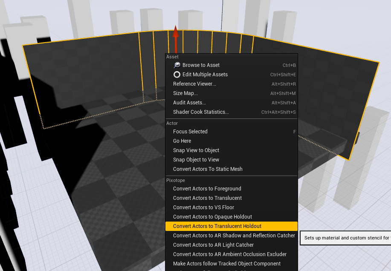Choose Convert Actors to AR Ambient Occlusion Excluder
This screenshot has height=271, width=391.
tap(230, 254)
